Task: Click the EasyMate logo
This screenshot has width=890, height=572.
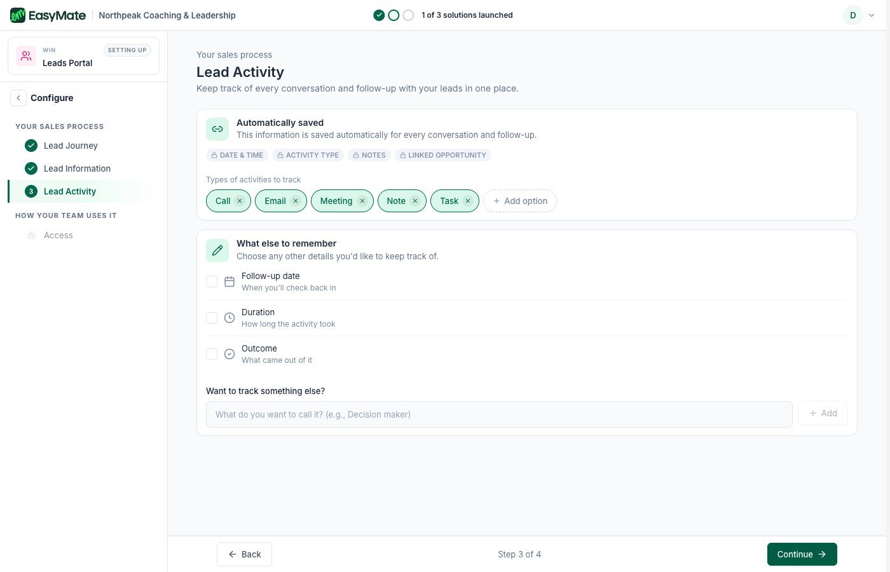Action: 48,15
